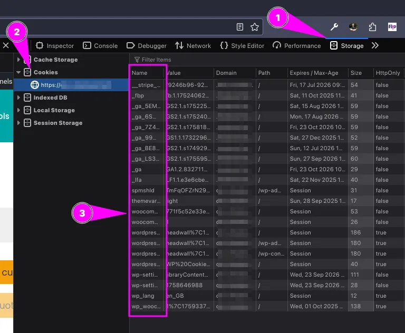Open the Style Editor tab
The height and width of the screenshot is (333, 405).
pos(242,46)
